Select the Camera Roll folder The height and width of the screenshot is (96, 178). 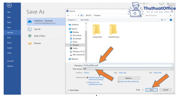coord(97,31)
